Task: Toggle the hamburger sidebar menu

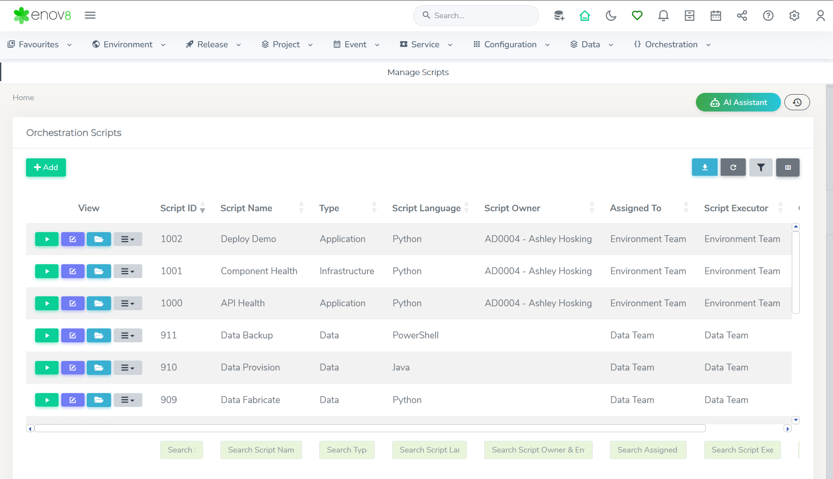Action: (90, 16)
